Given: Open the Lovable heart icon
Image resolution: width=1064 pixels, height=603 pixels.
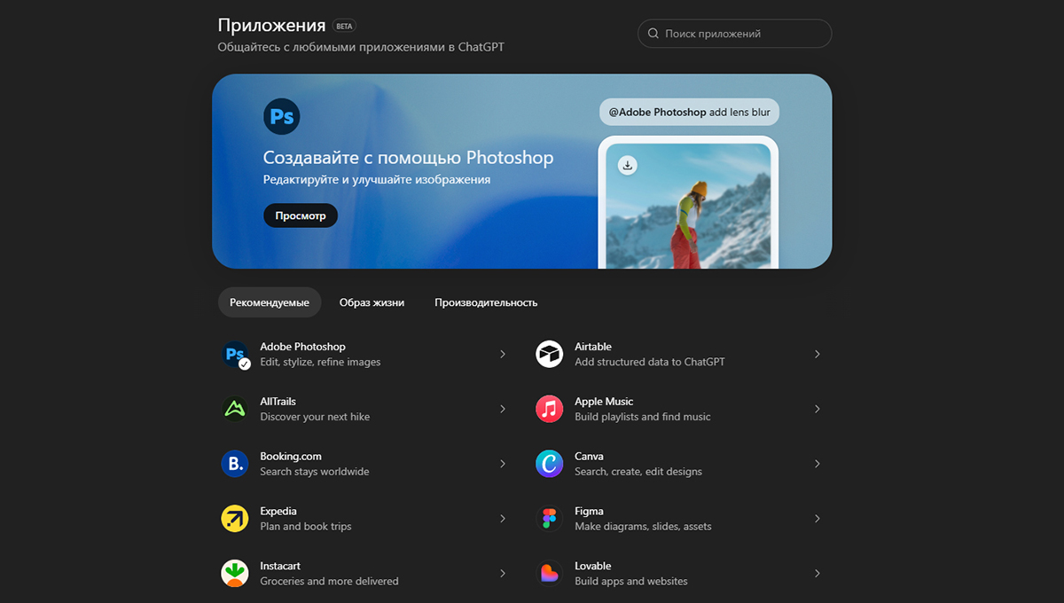Looking at the screenshot, I should (x=550, y=573).
